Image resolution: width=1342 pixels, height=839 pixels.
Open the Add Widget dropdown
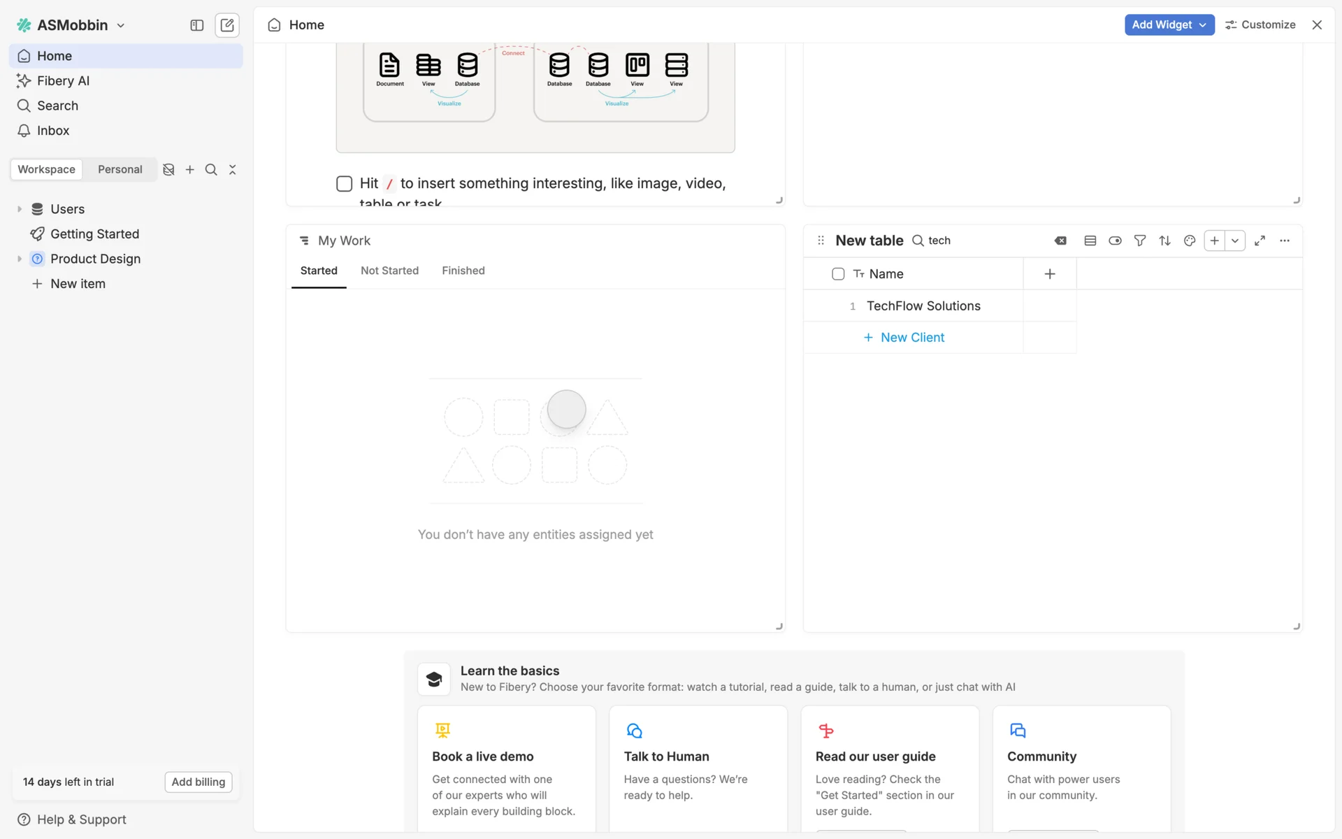1169,24
